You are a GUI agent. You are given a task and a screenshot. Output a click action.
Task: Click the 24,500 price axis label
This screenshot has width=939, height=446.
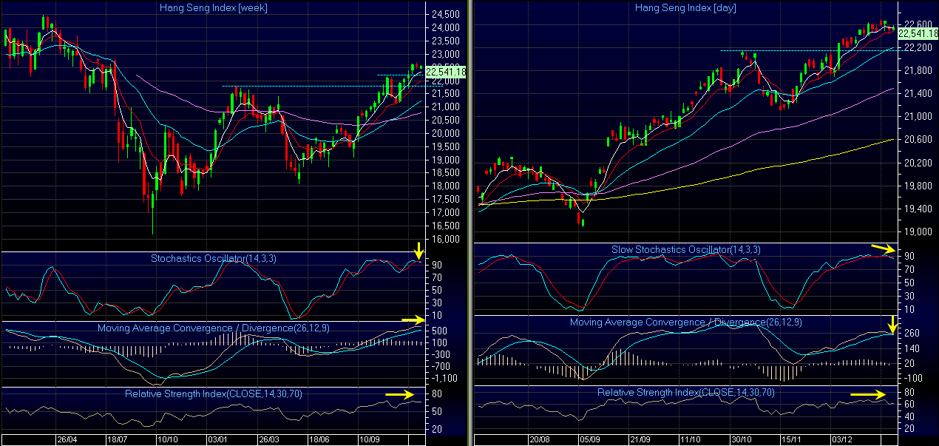point(447,15)
